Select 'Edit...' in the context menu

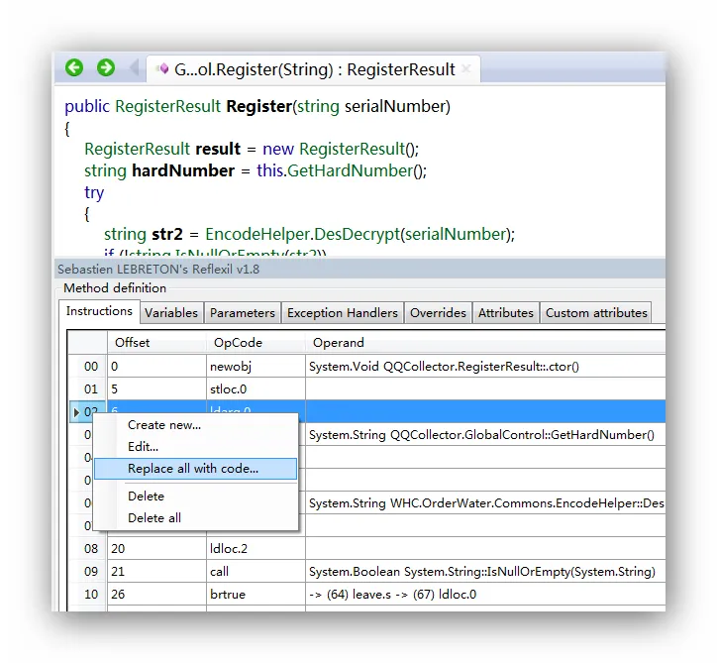tap(144, 446)
